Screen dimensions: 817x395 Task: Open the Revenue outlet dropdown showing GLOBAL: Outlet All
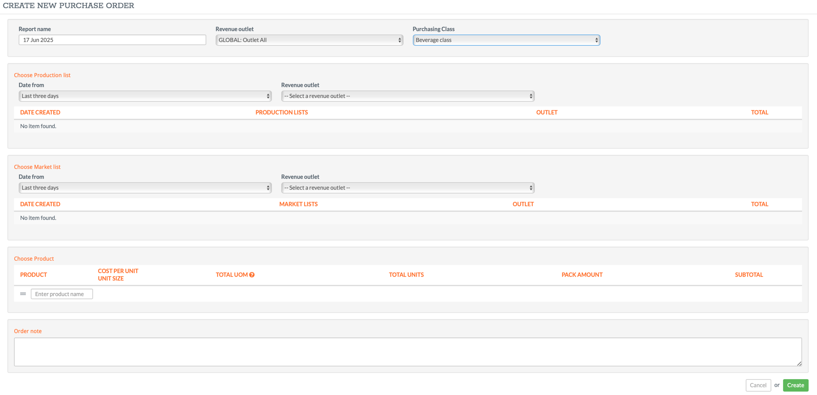click(x=309, y=40)
